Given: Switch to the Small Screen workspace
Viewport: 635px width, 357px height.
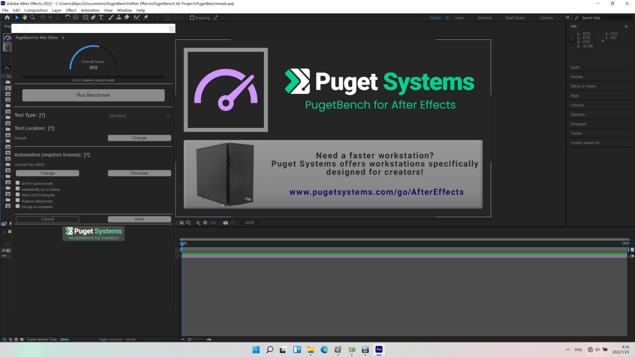Looking at the screenshot, I should click(515, 18).
